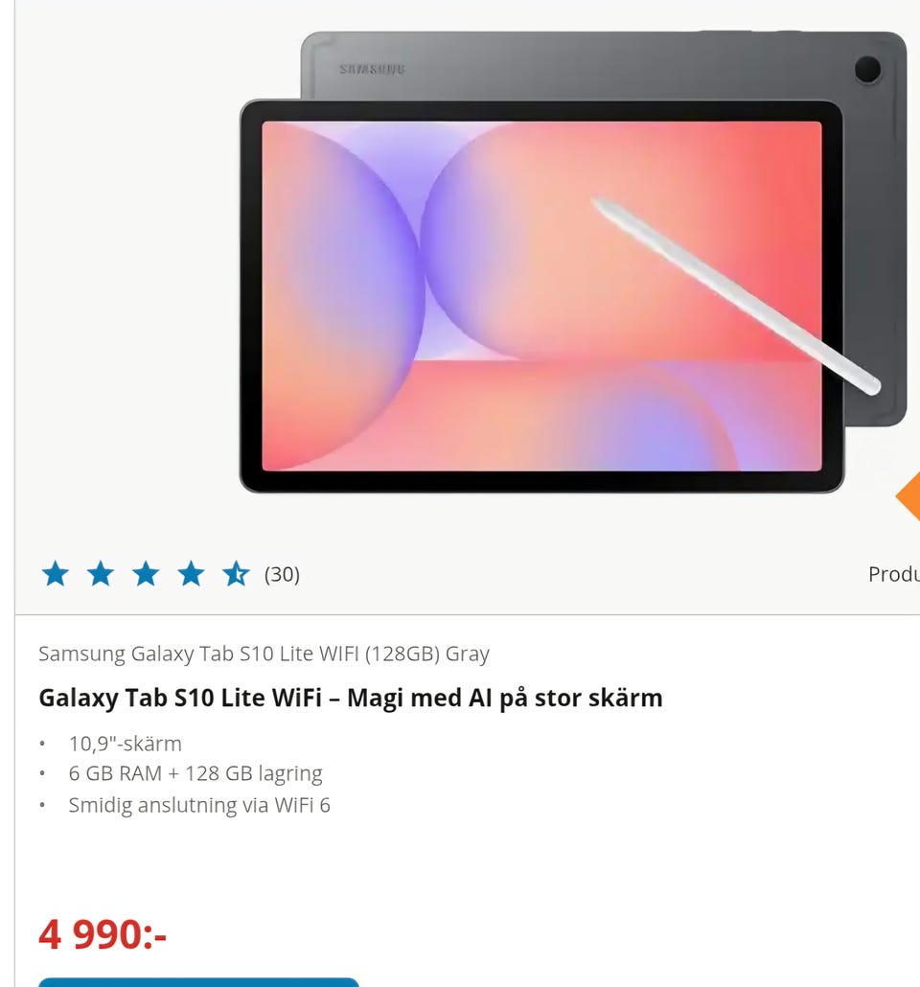Click the blue button below the price
Viewport: 920px width, 987px height.
click(x=199, y=982)
